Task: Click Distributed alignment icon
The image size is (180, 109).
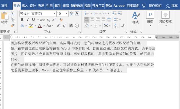Action: 109,20
